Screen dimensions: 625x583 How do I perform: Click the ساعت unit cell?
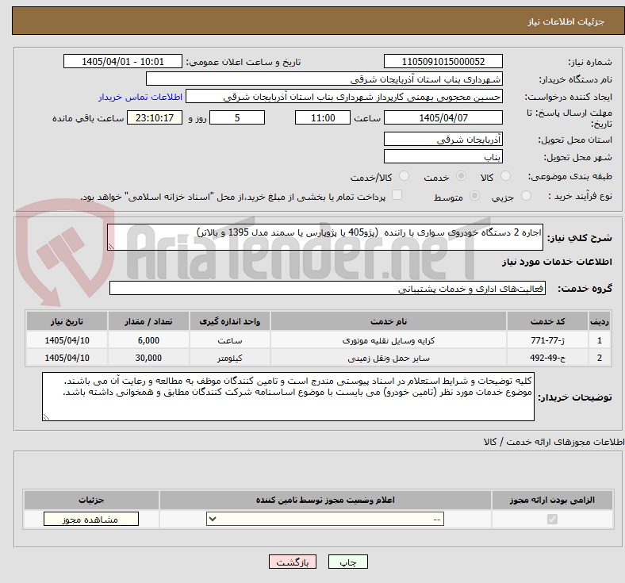point(229,340)
